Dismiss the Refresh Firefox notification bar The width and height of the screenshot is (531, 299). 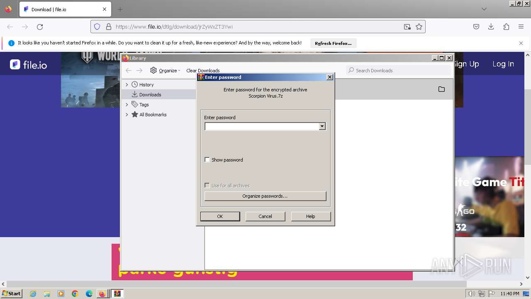tap(521, 43)
